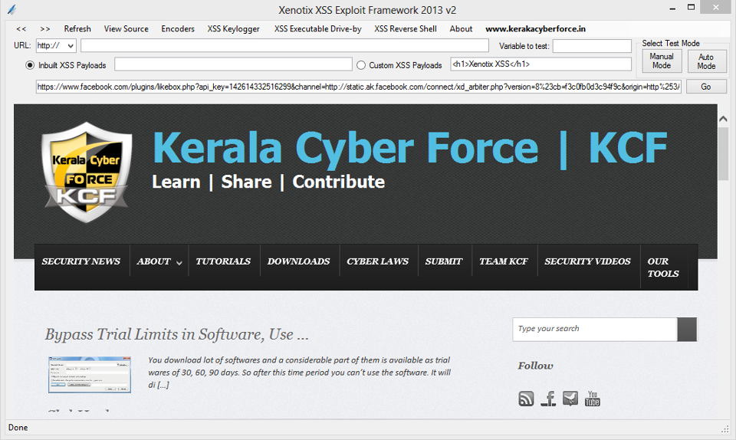Click the RSS feed icon under Follow
The width and height of the screenshot is (736, 440).
click(526, 399)
